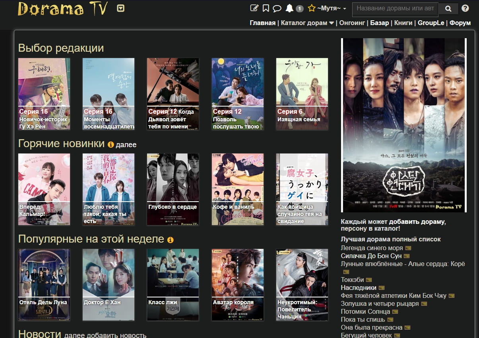Open Новичок-историк Гу Хэ Рён poster
479x338 pixels.
point(44,94)
